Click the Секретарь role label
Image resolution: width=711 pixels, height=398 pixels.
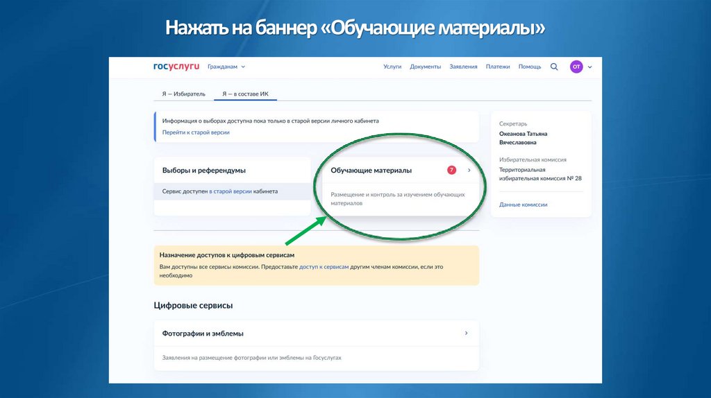(x=513, y=123)
